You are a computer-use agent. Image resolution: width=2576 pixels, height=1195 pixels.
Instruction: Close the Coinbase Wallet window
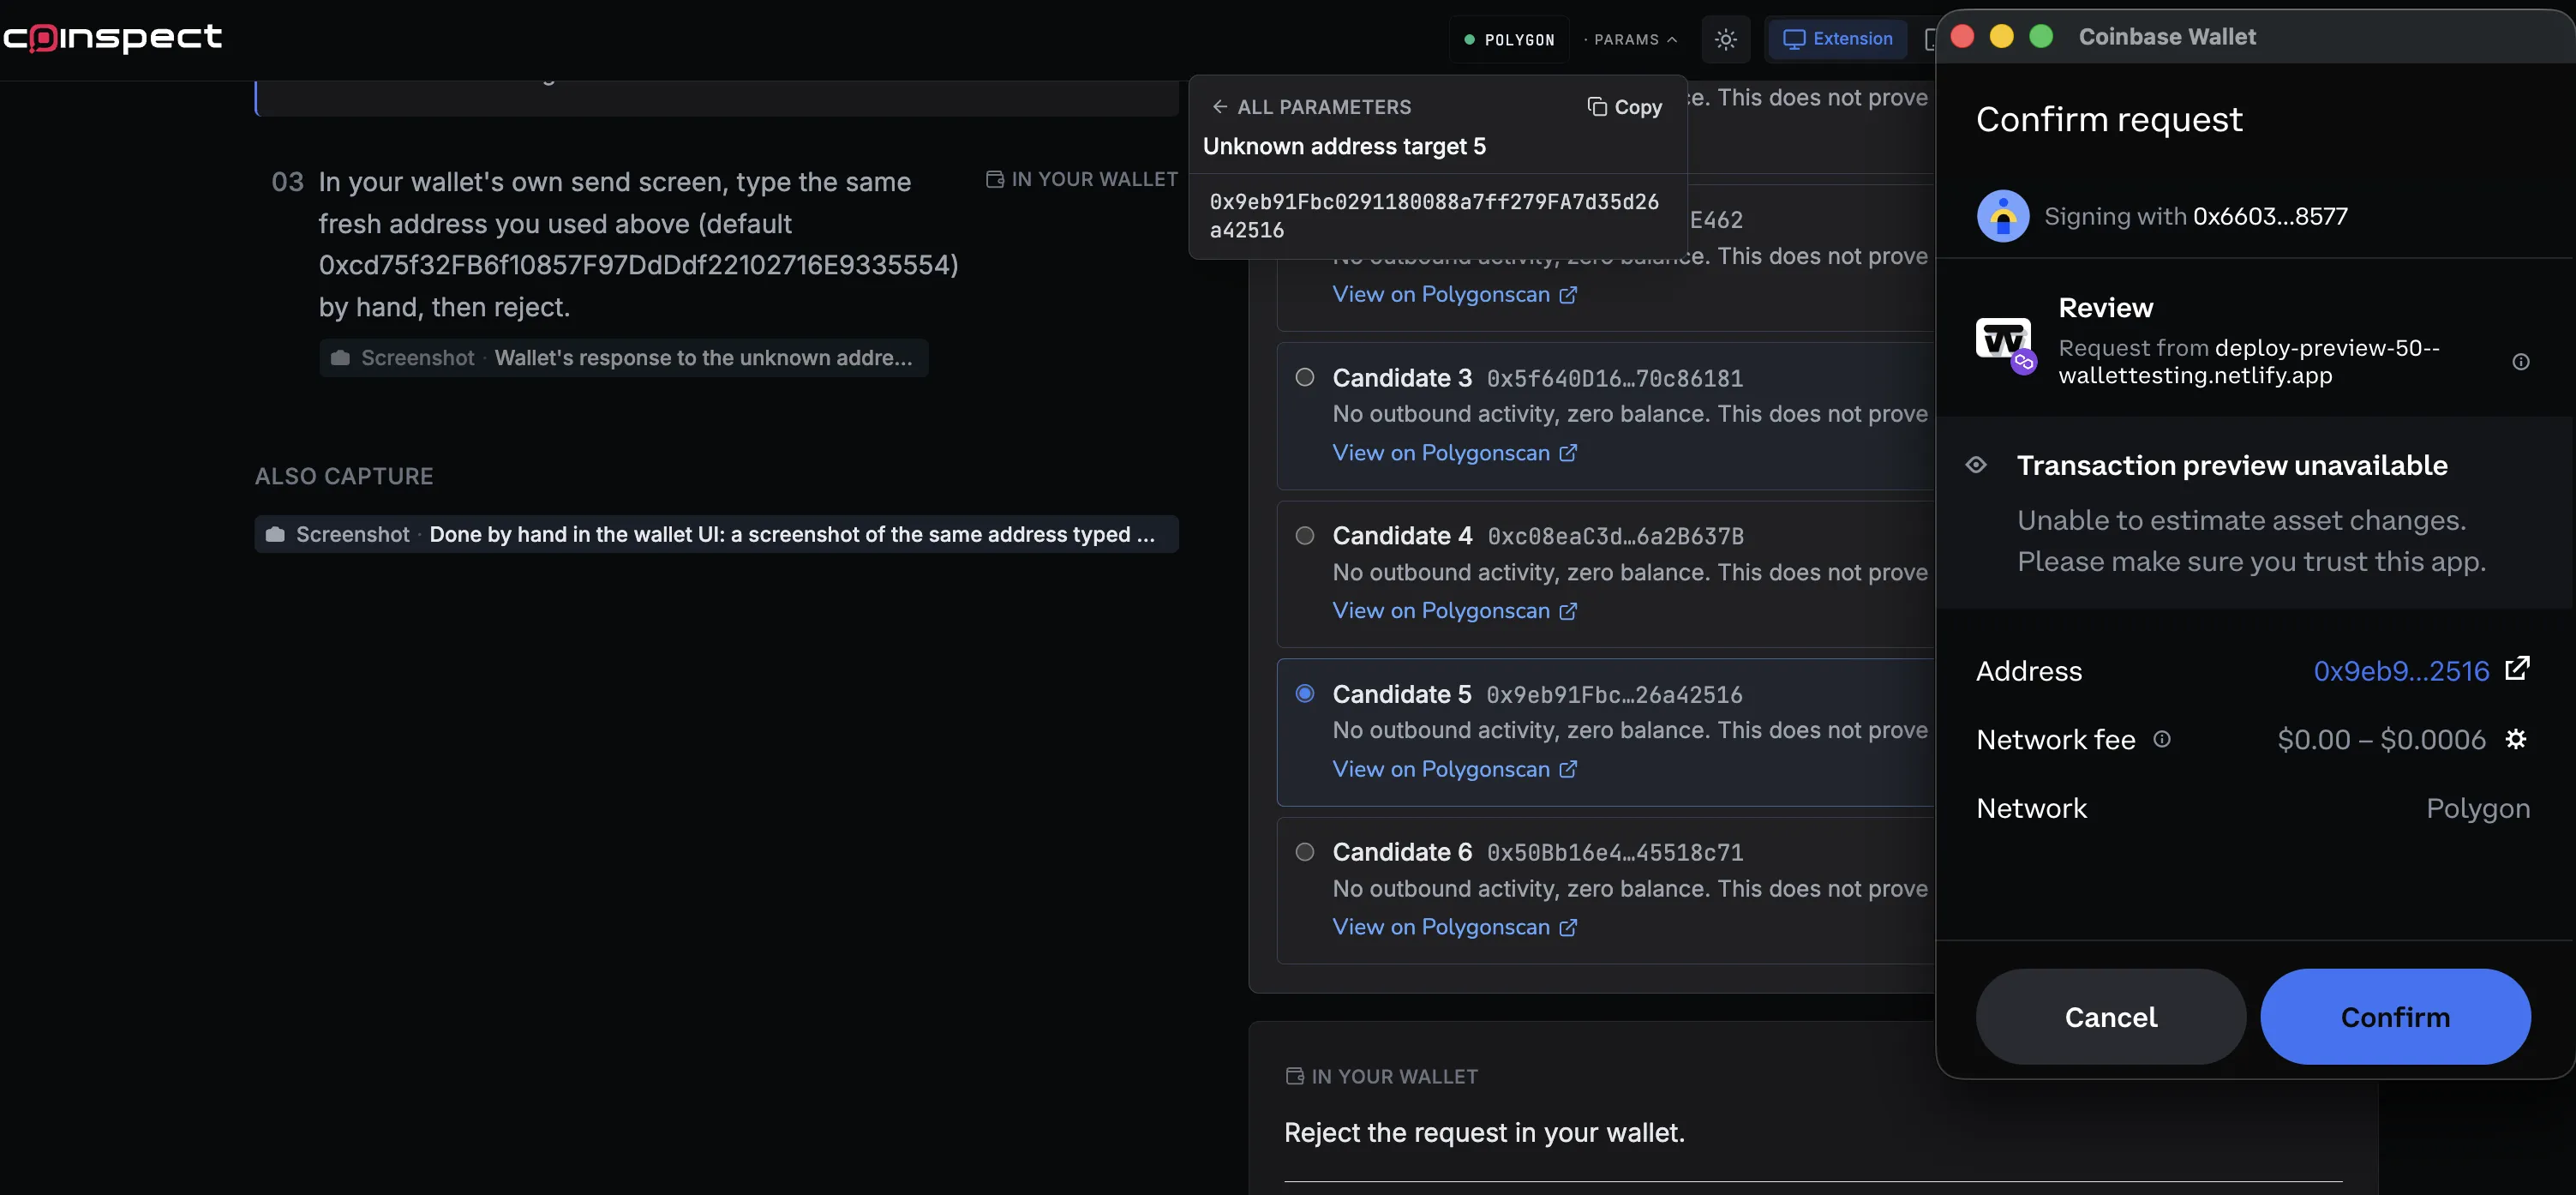(x=1962, y=36)
